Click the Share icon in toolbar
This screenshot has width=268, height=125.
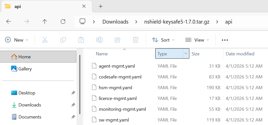[117, 40]
